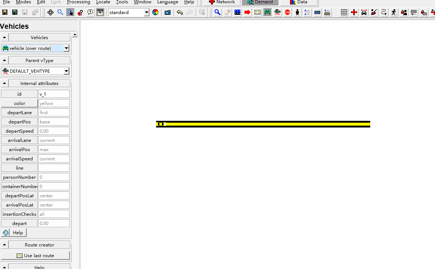Open the File menu

6,2
